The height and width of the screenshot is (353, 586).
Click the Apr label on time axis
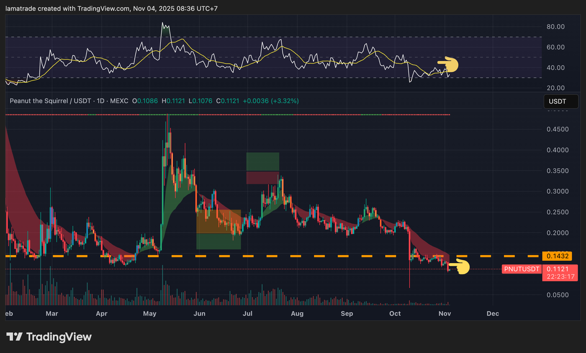coord(102,313)
